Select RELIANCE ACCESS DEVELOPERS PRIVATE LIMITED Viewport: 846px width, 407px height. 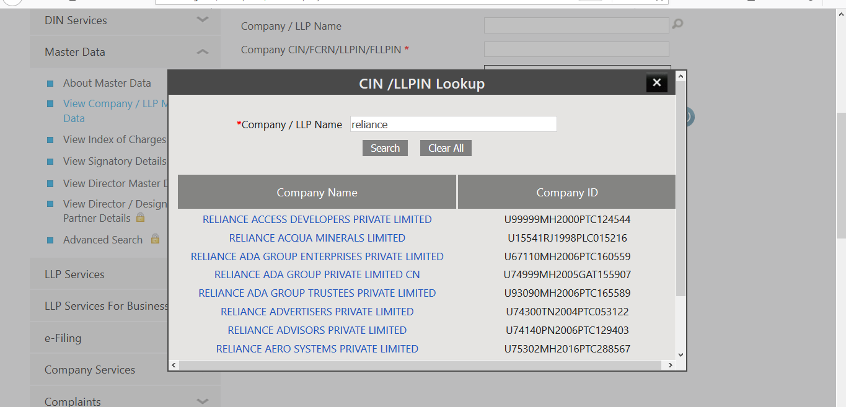(x=317, y=219)
